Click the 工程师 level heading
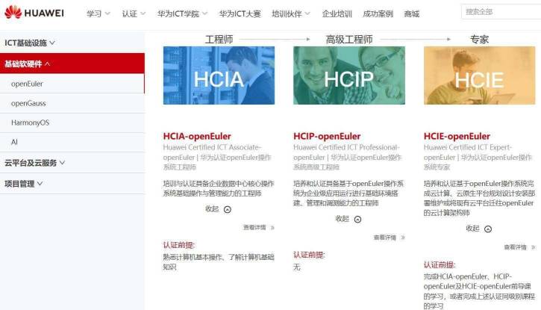Image resolution: width=541 pixels, height=310 pixels. click(219, 40)
